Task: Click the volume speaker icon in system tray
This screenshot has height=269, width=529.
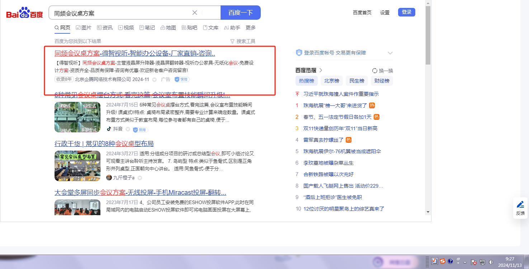Action: click(x=491, y=262)
